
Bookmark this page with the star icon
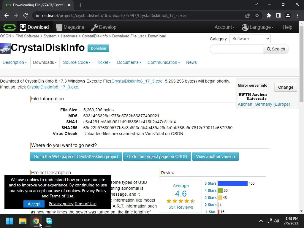257,15
